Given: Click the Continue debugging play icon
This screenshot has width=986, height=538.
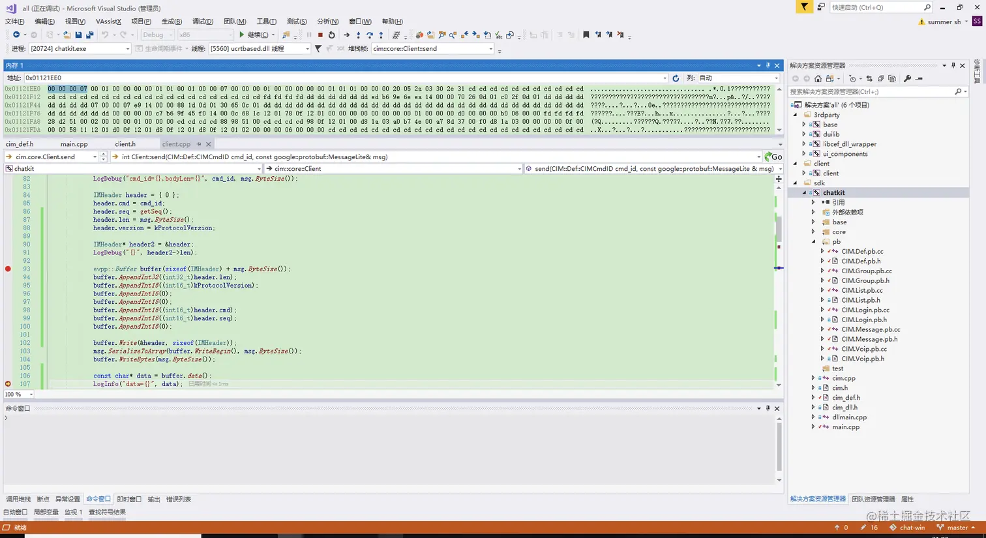Looking at the screenshot, I should (x=242, y=35).
